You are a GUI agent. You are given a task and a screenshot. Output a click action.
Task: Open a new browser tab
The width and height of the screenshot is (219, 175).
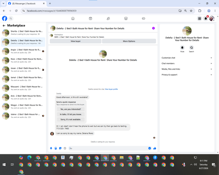coord(50,3)
